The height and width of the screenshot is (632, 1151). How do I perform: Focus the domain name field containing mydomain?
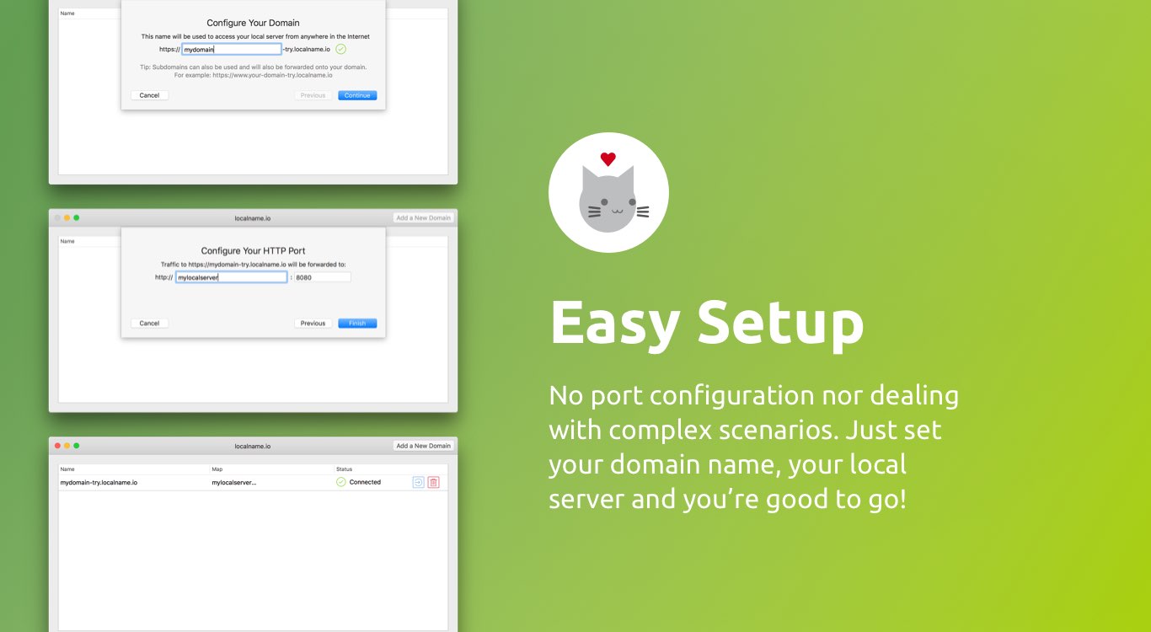point(232,50)
